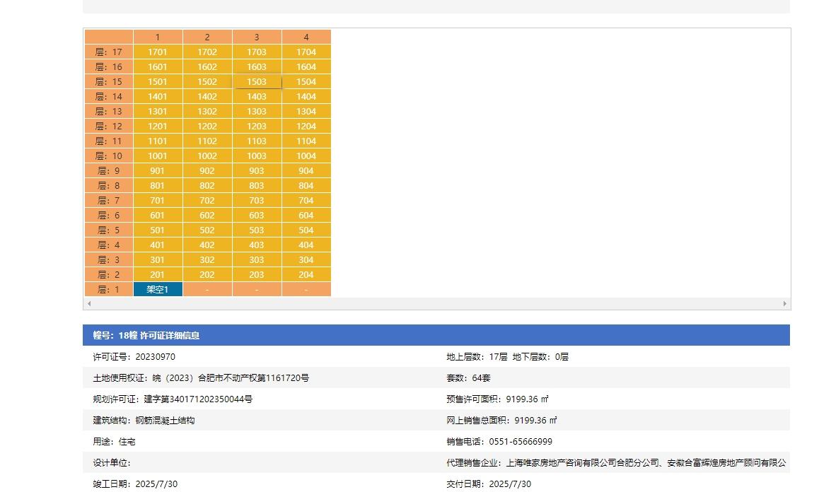The image size is (819, 492).
Task: Select unit 502
Action: [x=207, y=230]
